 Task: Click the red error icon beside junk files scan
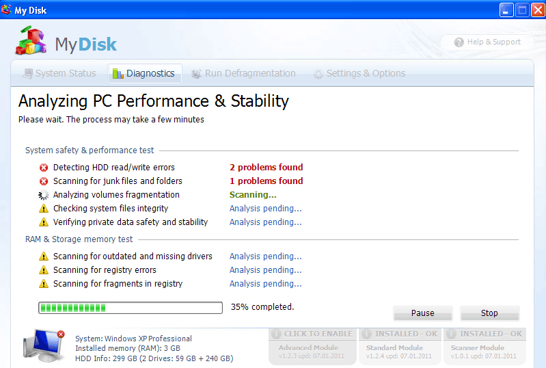[44, 181]
